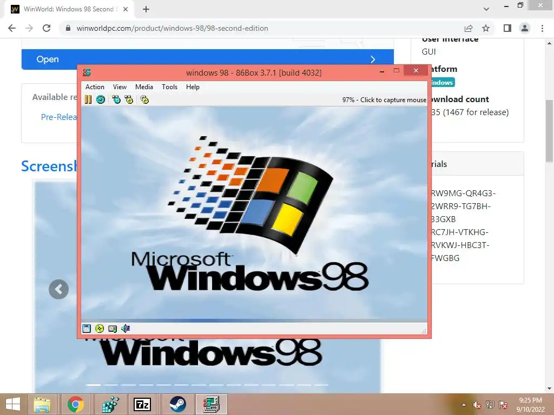Click the CD-ROM status bar icon

(x=100, y=329)
